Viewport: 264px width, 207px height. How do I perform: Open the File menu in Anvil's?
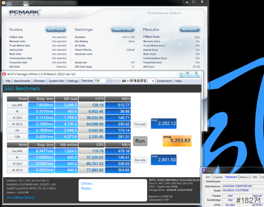[x=8, y=81]
